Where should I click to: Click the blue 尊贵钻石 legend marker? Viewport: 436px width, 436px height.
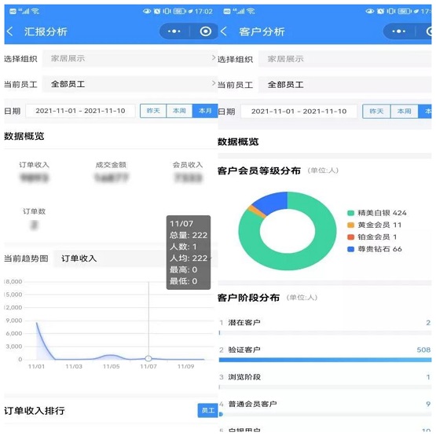click(350, 249)
